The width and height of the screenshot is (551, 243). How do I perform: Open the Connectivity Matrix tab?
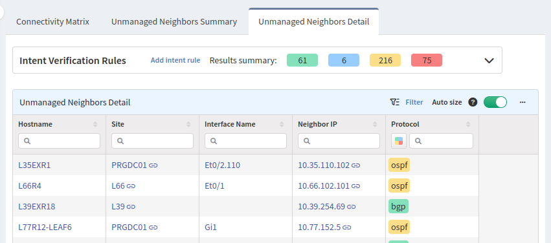(52, 22)
